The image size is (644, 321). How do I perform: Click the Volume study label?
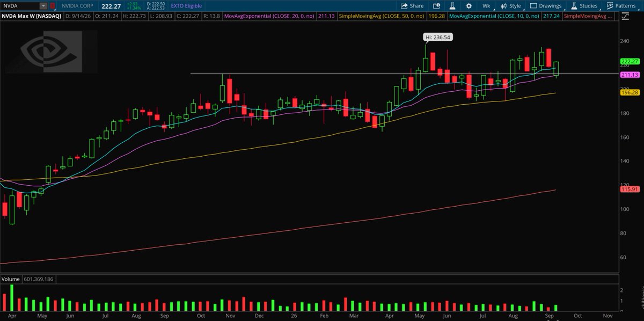click(11, 279)
